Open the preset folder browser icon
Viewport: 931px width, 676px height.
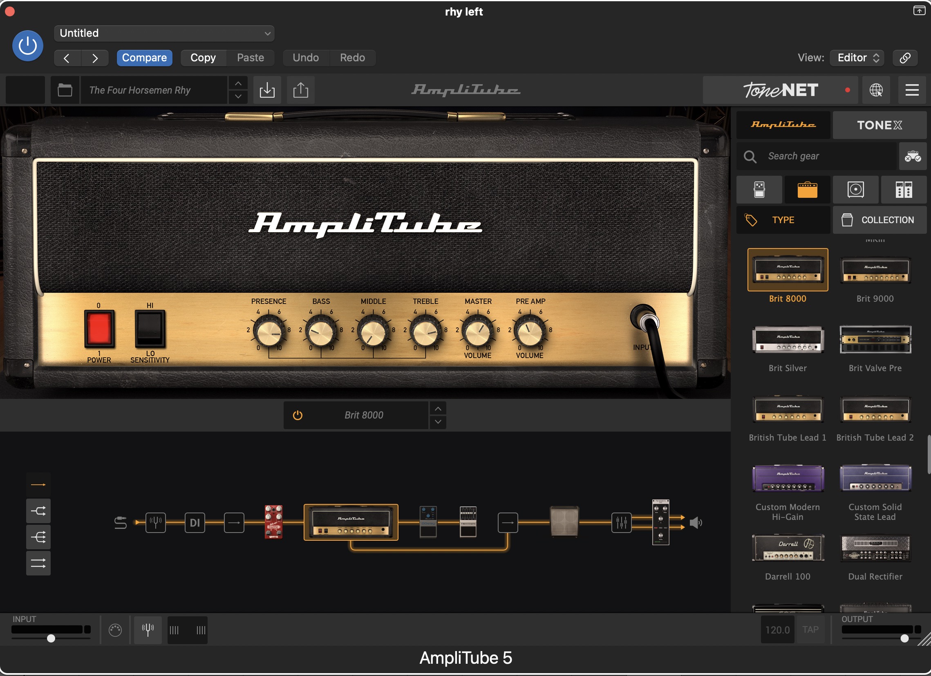coord(65,90)
